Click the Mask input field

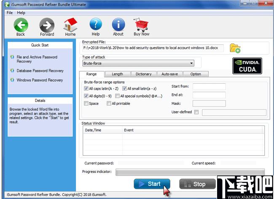[209, 103]
